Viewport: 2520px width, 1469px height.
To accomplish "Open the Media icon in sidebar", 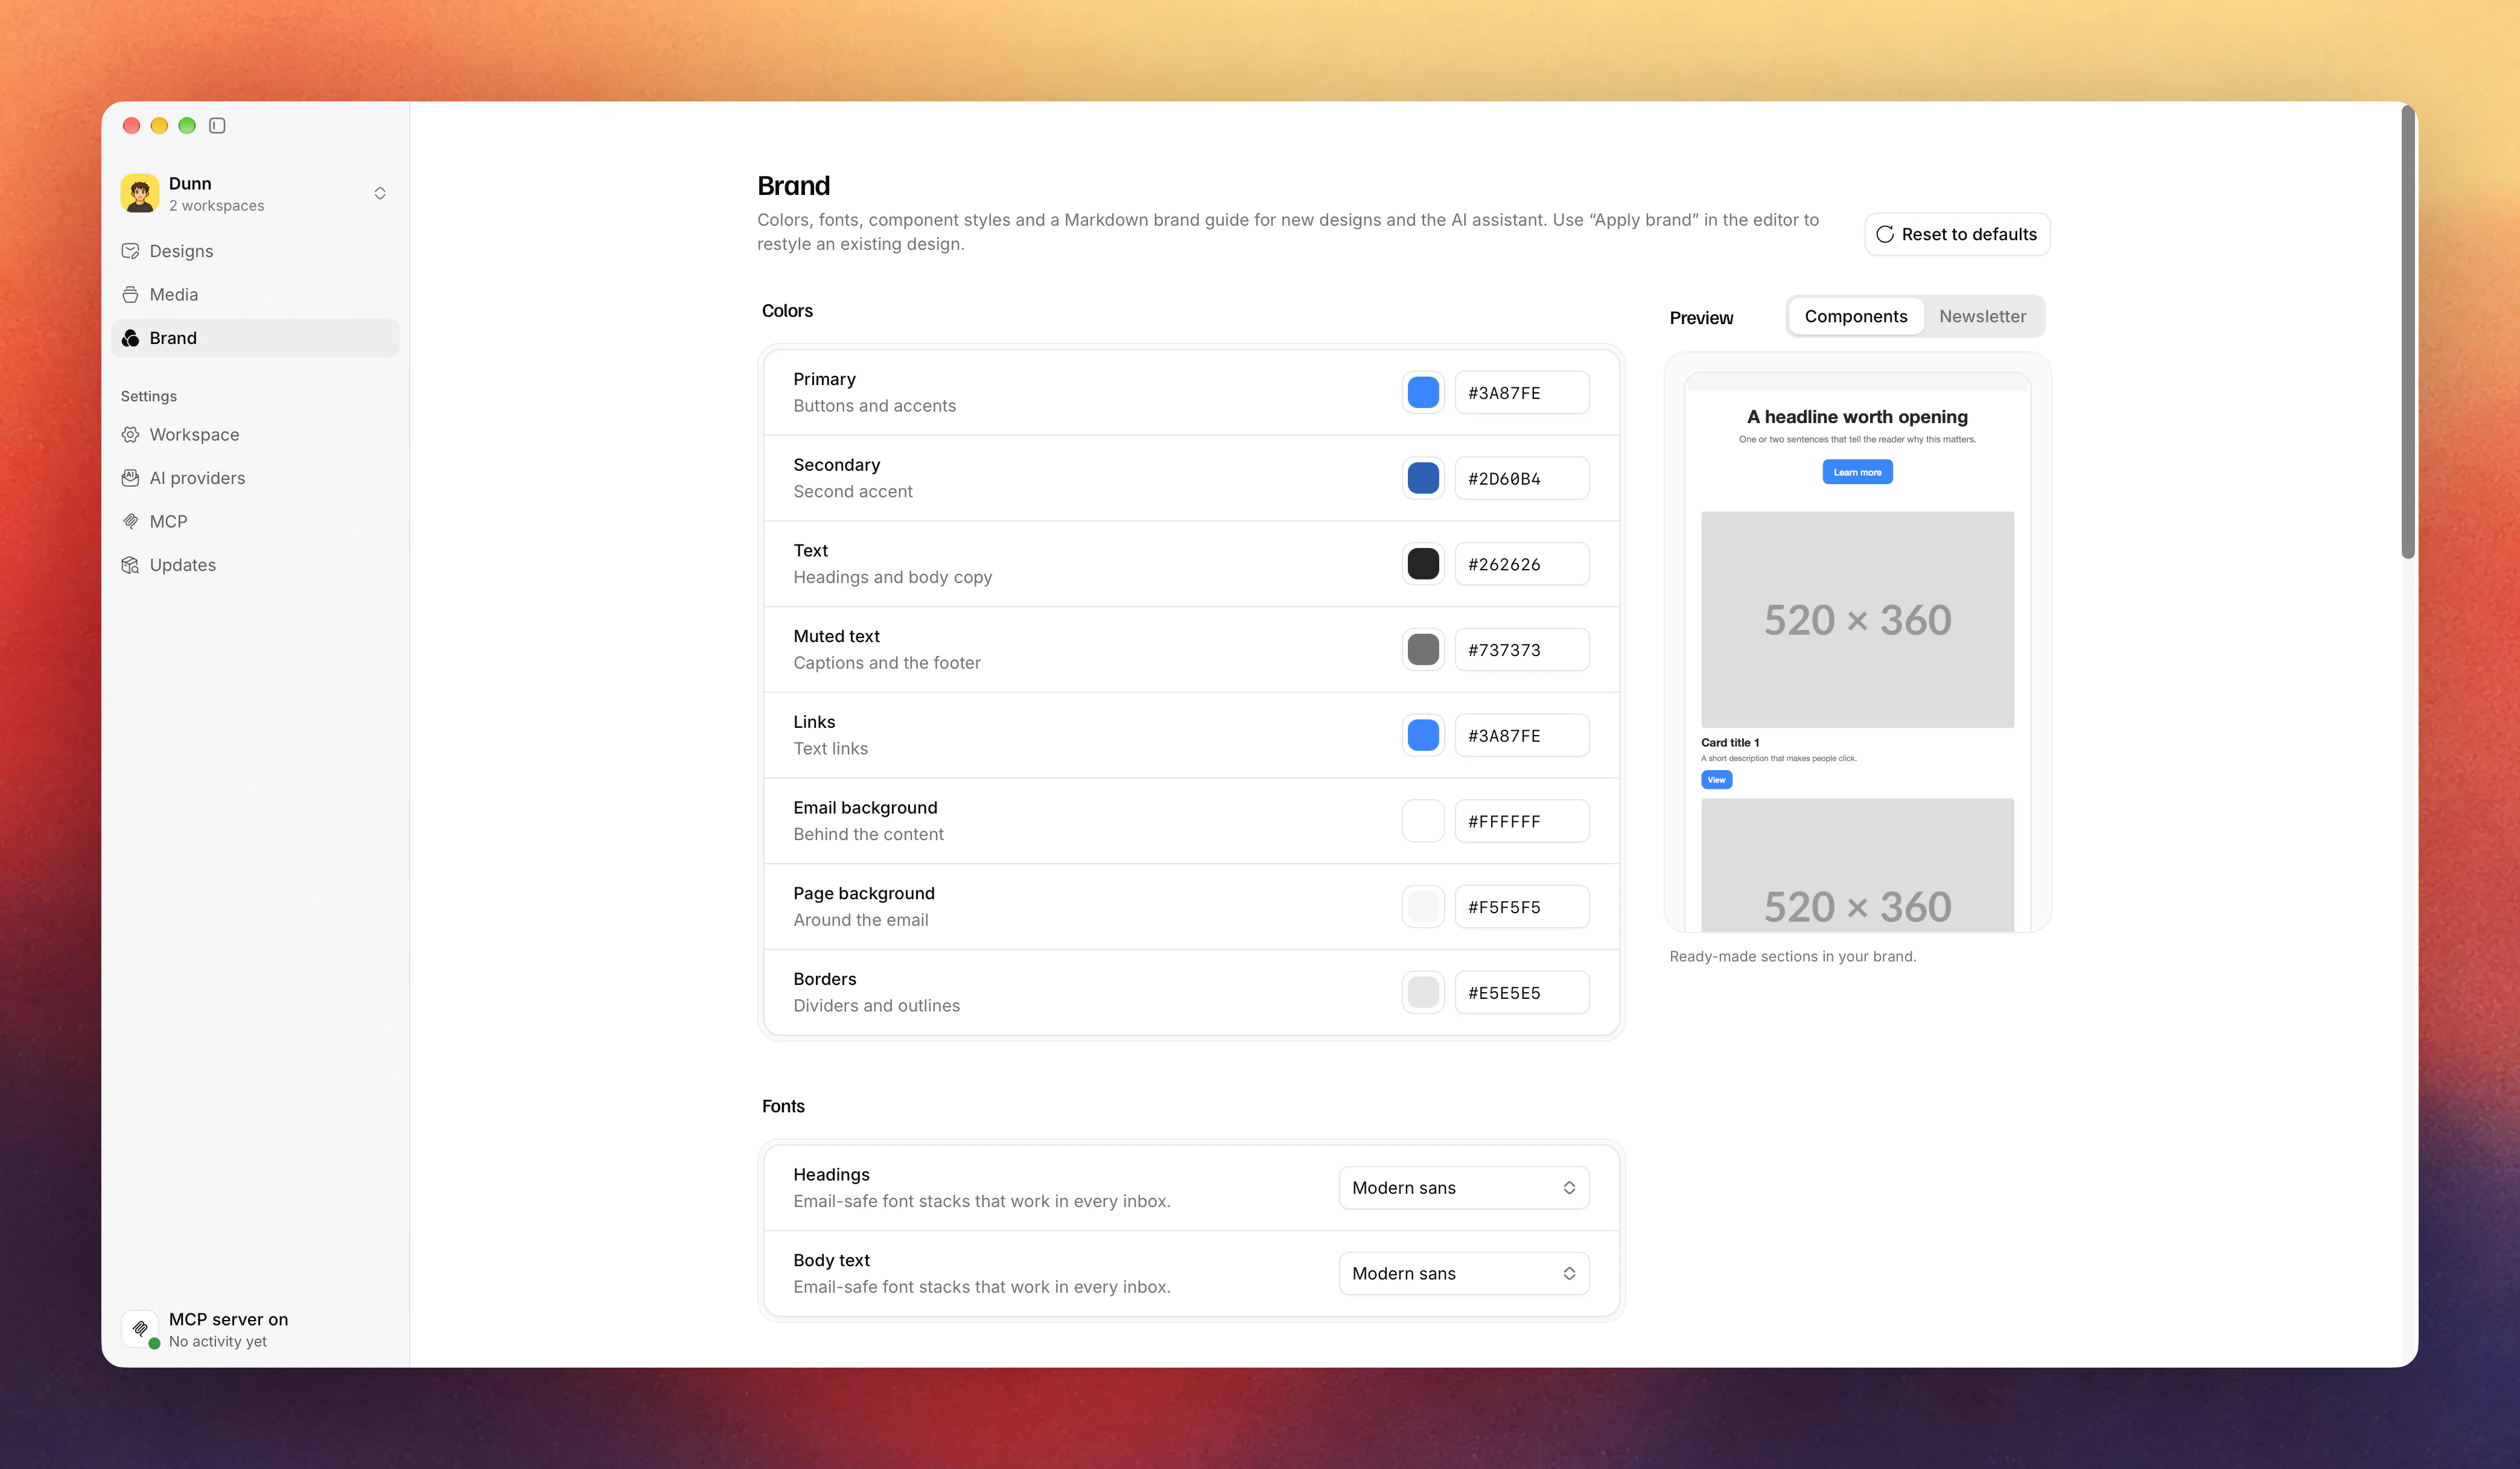I will (130, 294).
